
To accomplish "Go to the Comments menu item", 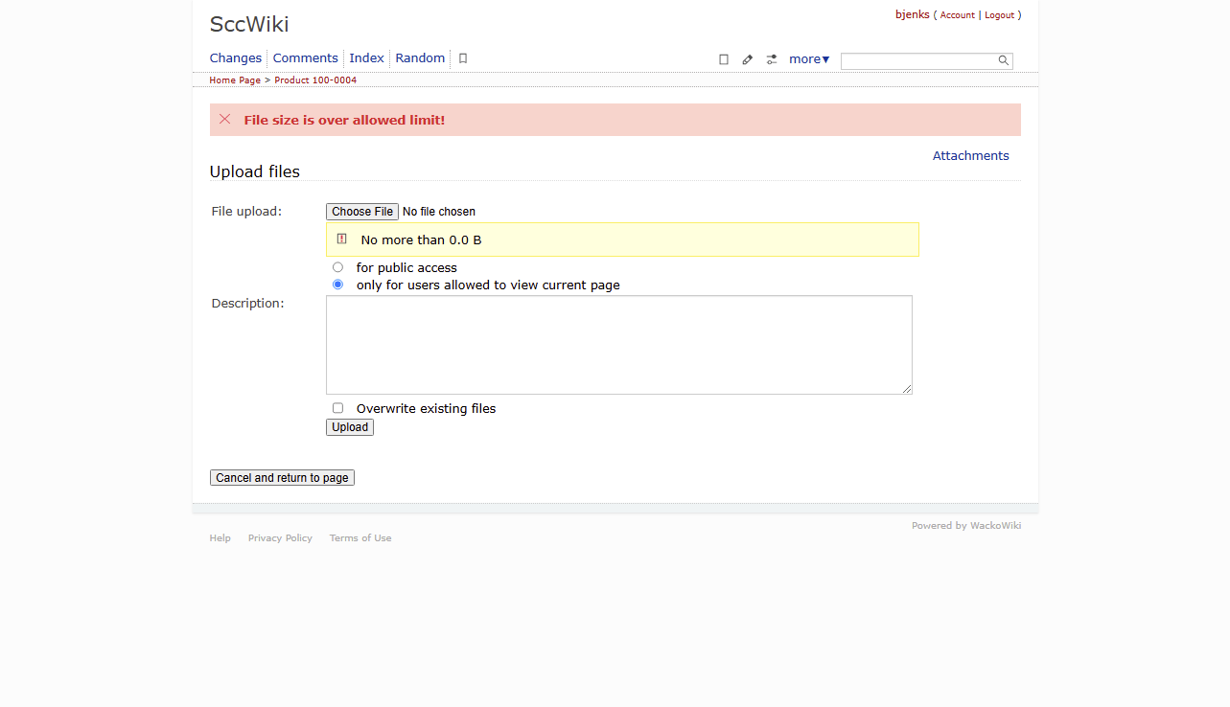I will tap(305, 58).
